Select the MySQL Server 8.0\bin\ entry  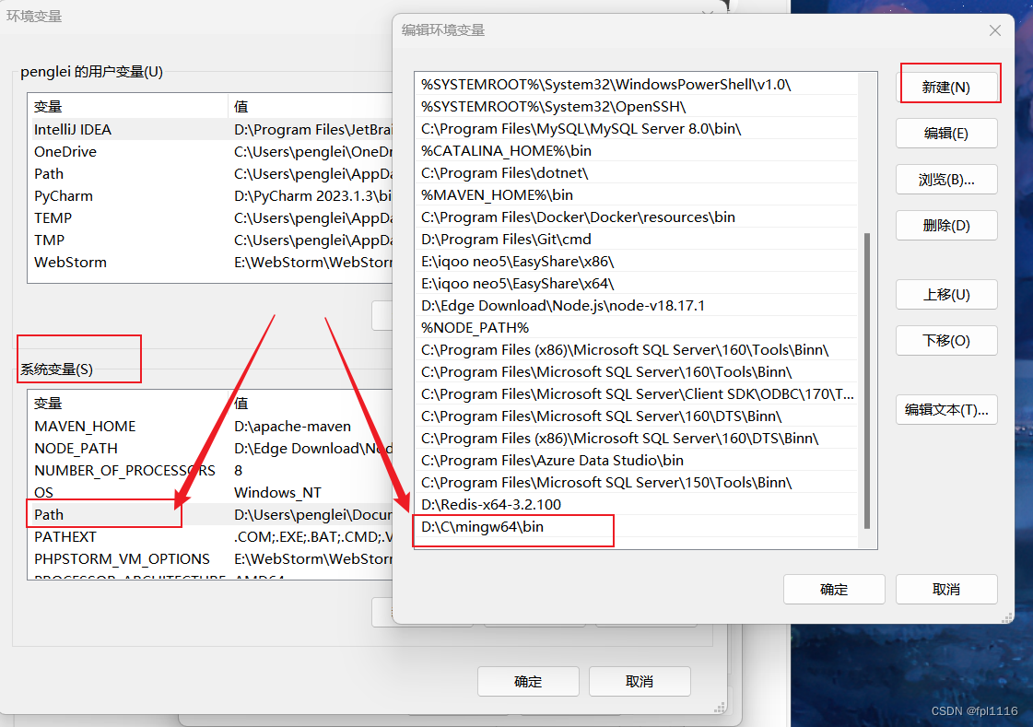pyautogui.click(x=637, y=128)
